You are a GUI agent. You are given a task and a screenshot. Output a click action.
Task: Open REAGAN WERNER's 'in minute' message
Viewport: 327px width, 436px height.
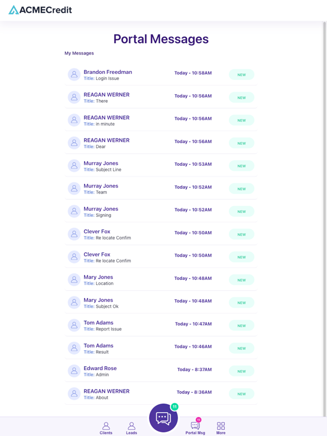pyautogui.click(x=161, y=120)
